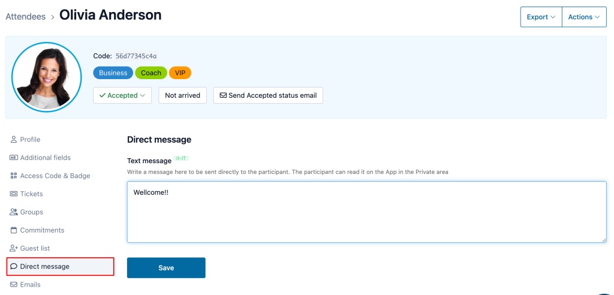This screenshot has width=614, height=295.
Task: Send Accepted status email
Action: point(268,95)
